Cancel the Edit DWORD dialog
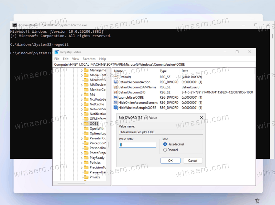Image resolution: width=275 pixels, height=205 pixels. pos(193,161)
